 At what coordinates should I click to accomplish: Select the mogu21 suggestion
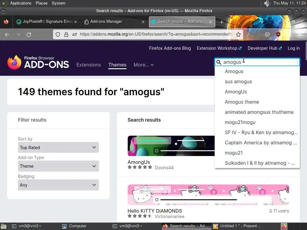point(257,153)
